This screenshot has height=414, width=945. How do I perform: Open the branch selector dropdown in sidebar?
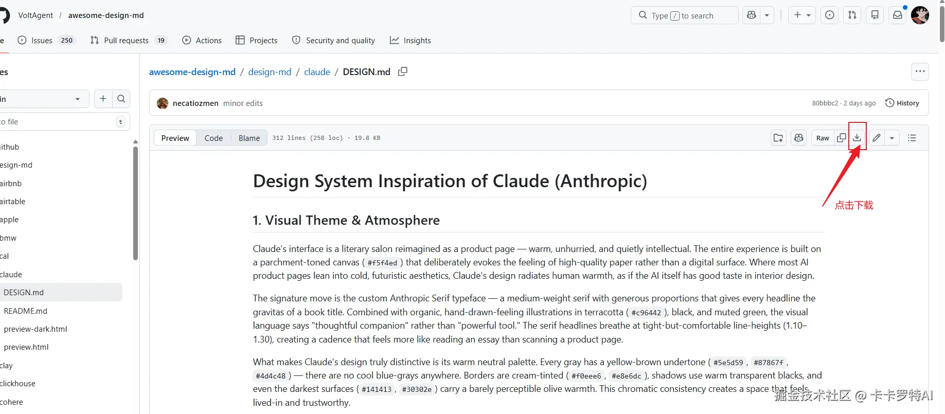pyautogui.click(x=44, y=99)
